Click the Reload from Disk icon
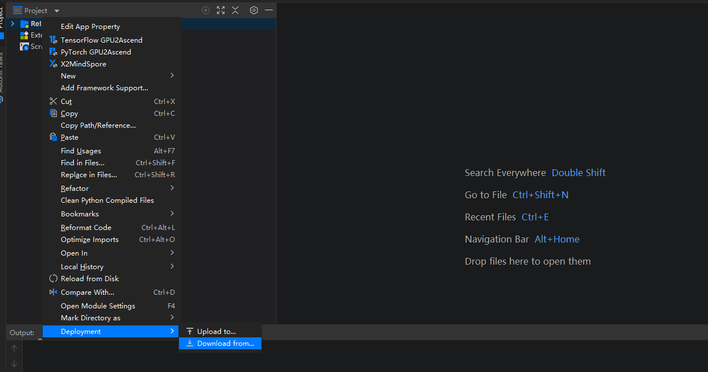 coord(53,278)
